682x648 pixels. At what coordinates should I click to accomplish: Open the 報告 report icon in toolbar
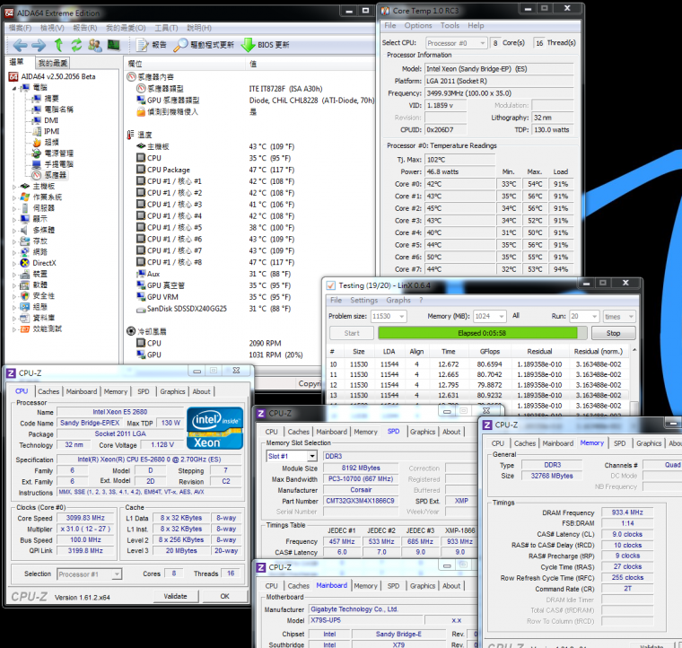click(142, 45)
